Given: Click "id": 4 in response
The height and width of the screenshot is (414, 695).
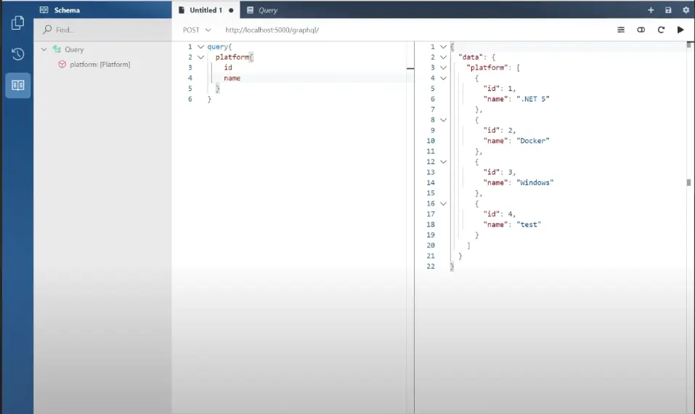Looking at the screenshot, I should click(x=500, y=214).
